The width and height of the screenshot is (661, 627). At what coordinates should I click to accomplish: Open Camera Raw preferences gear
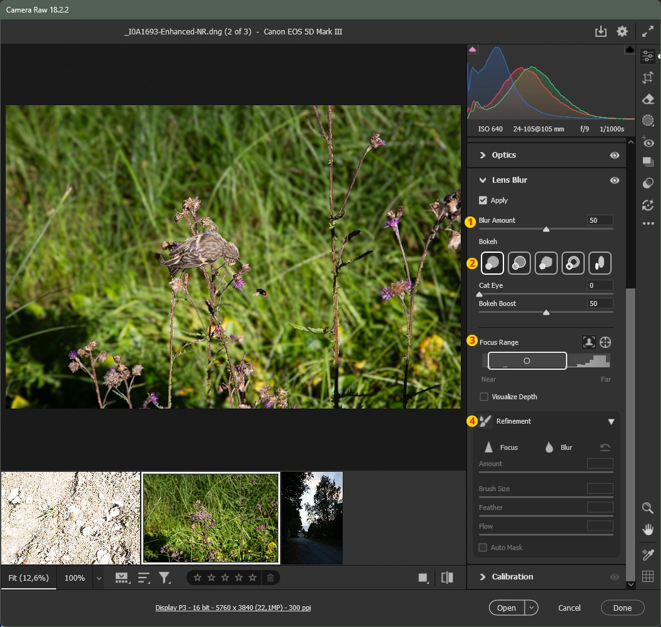[x=622, y=31]
